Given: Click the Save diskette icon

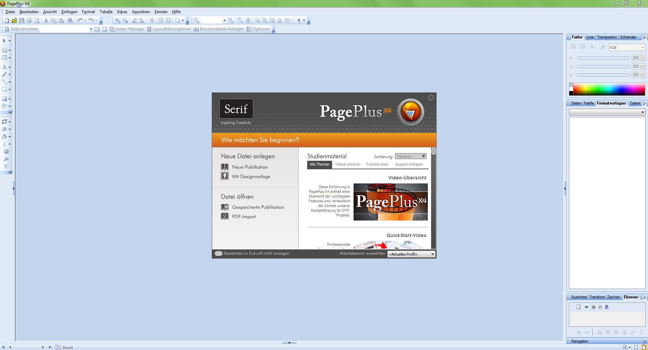Looking at the screenshot, I should tap(22, 21).
